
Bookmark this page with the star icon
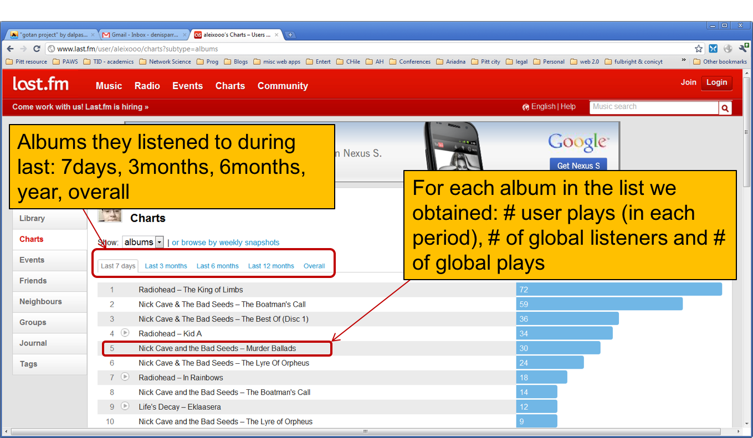(699, 49)
